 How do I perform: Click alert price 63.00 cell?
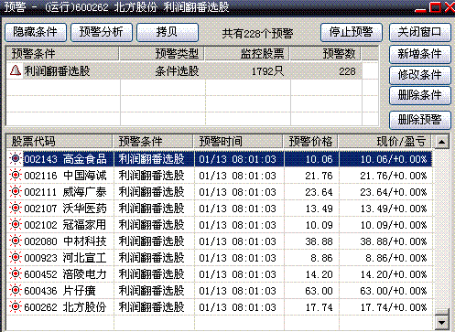click(x=311, y=291)
